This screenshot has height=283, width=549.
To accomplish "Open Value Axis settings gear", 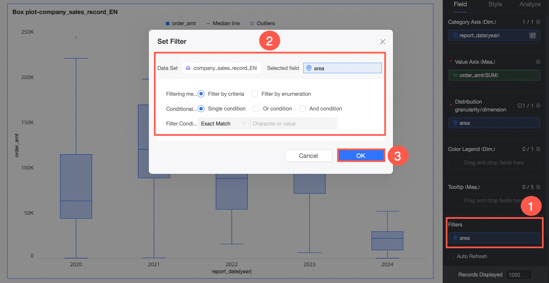I will click(x=538, y=62).
